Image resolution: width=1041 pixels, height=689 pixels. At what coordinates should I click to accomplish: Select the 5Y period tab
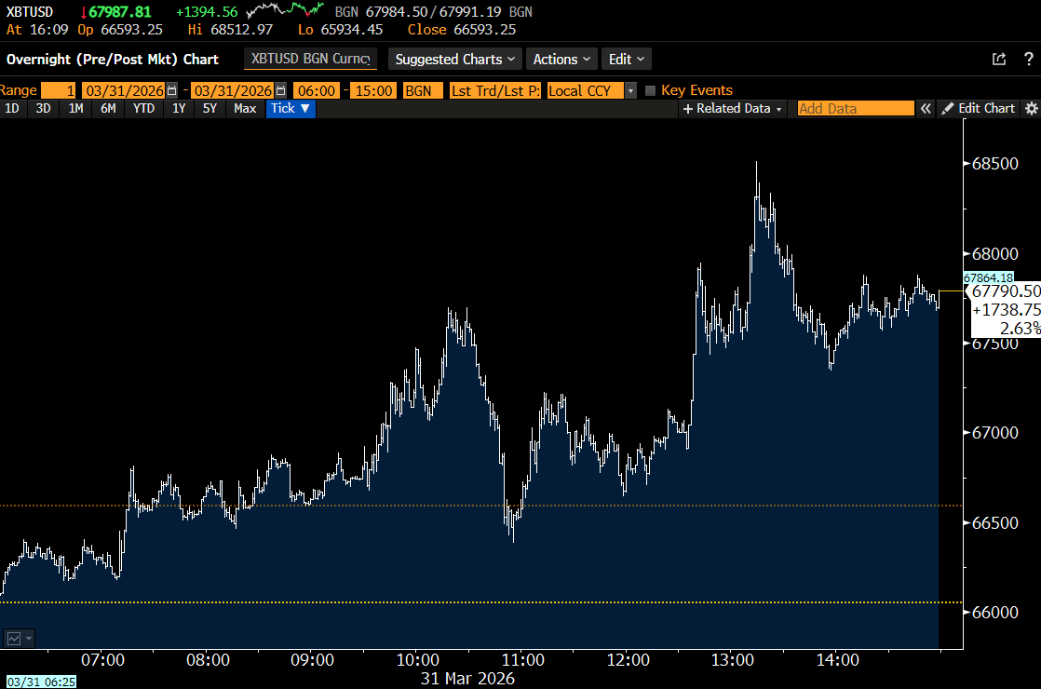[x=210, y=109]
